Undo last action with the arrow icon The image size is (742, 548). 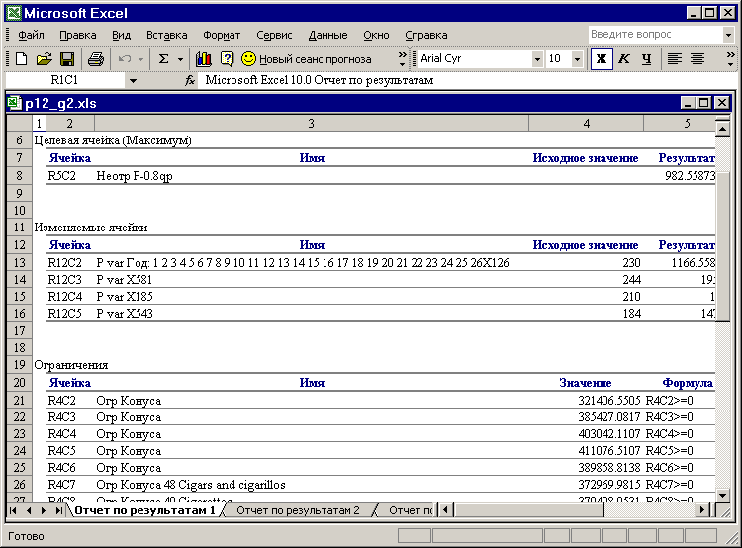point(125,59)
